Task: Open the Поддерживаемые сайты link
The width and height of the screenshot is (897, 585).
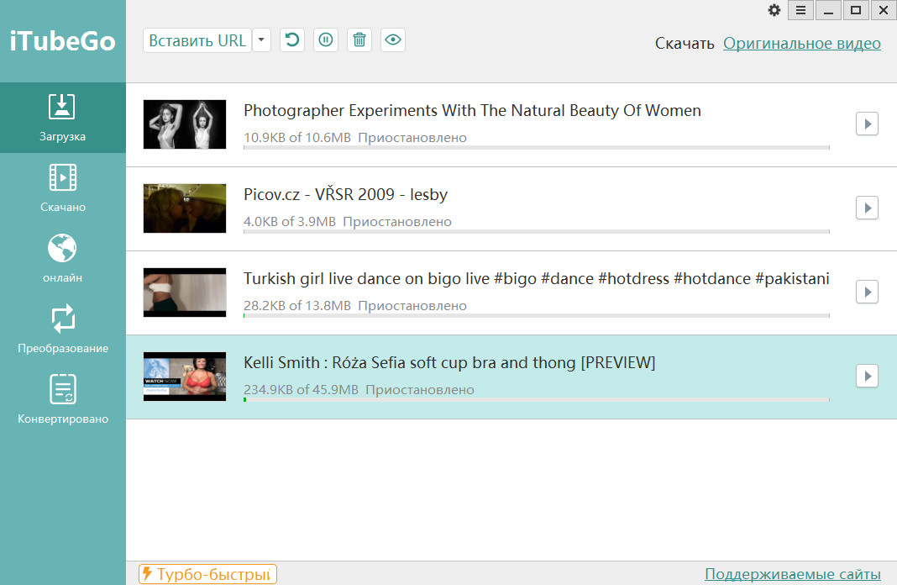Action: click(x=792, y=574)
